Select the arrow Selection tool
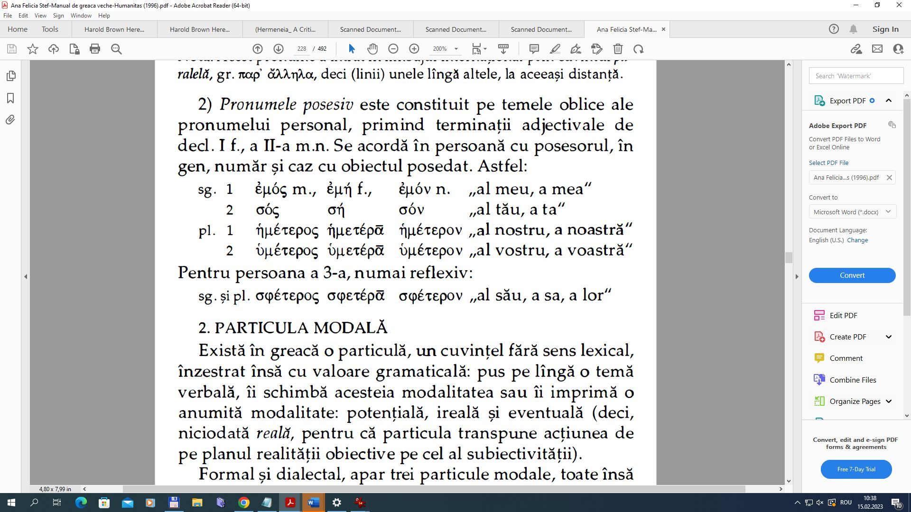The image size is (911, 512). pyautogui.click(x=352, y=49)
